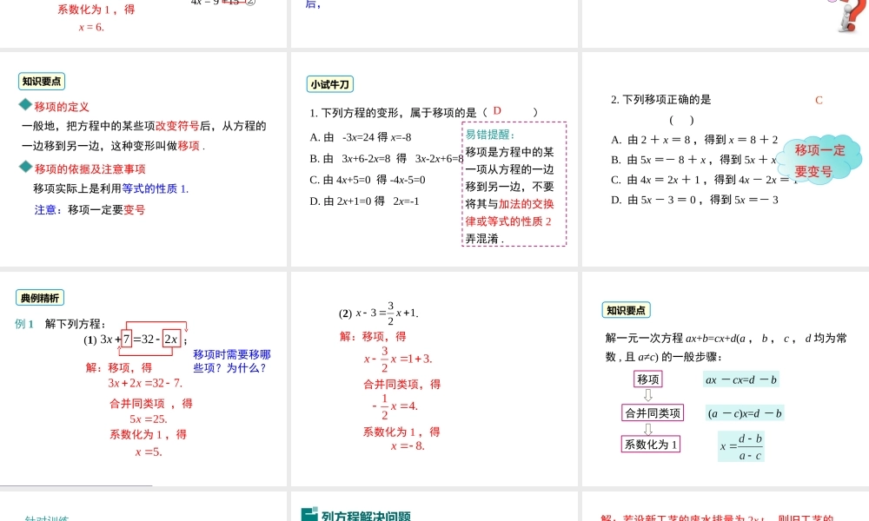Click the result x = -8.
The width and height of the screenshot is (869, 521).
pyautogui.click(x=408, y=445)
